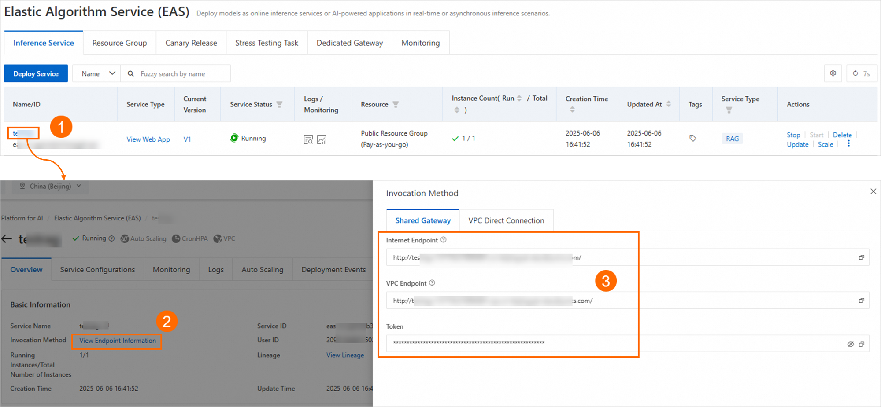The height and width of the screenshot is (407, 881).
Task: Click the VPC badge icon
Action: pyautogui.click(x=218, y=238)
